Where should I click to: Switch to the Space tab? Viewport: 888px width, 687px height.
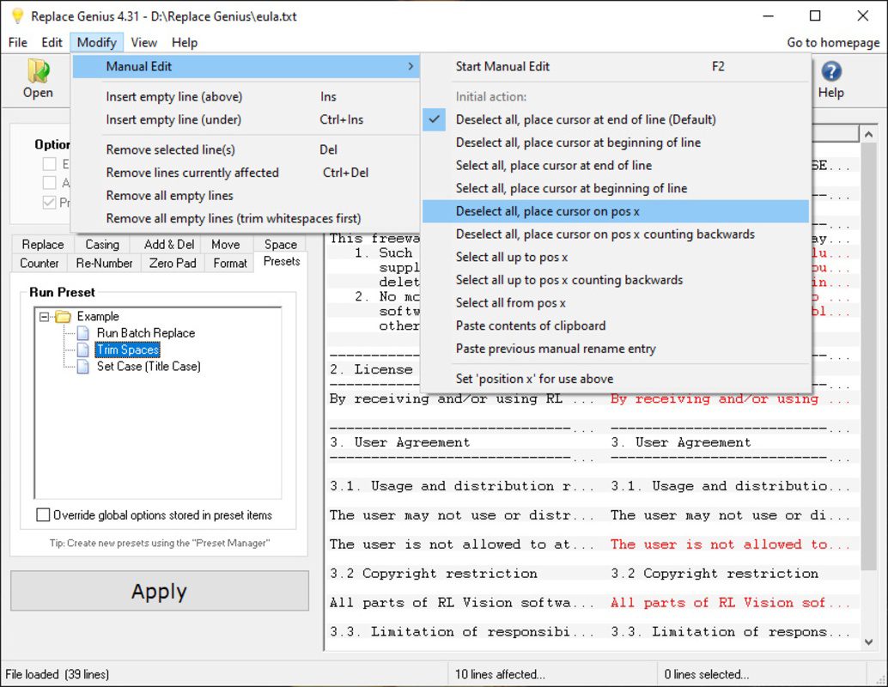(280, 245)
